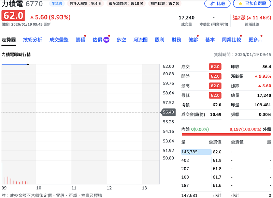Switch to the 技術分析 tab
The width and height of the screenshot is (273, 198).
pyautogui.click(x=32, y=40)
